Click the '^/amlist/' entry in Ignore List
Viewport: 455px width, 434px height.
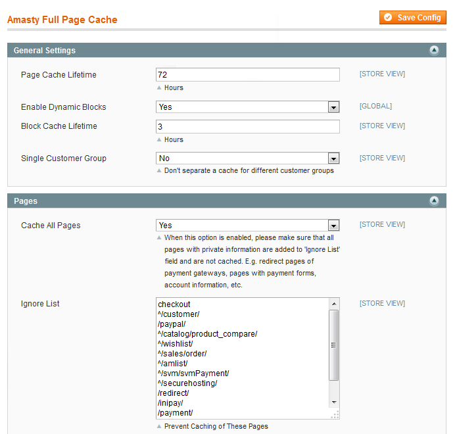[x=173, y=364]
